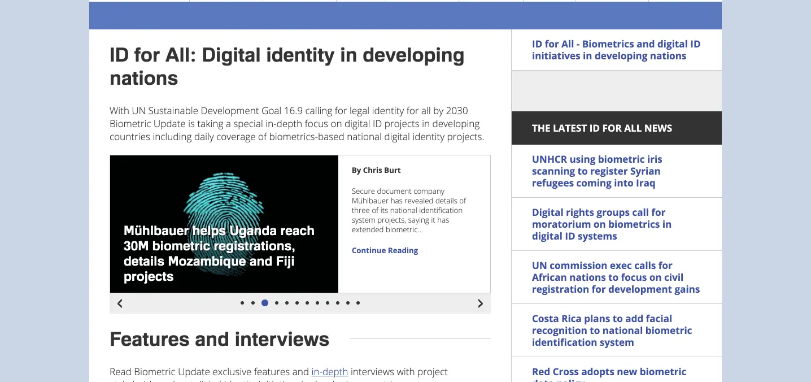Image resolution: width=811 pixels, height=382 pixels.
Task: Select the fifth carousel pagination dot
Action: [287, 303]
